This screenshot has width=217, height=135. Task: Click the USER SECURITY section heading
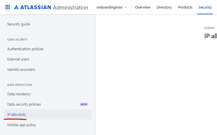[x=17, y=40]
